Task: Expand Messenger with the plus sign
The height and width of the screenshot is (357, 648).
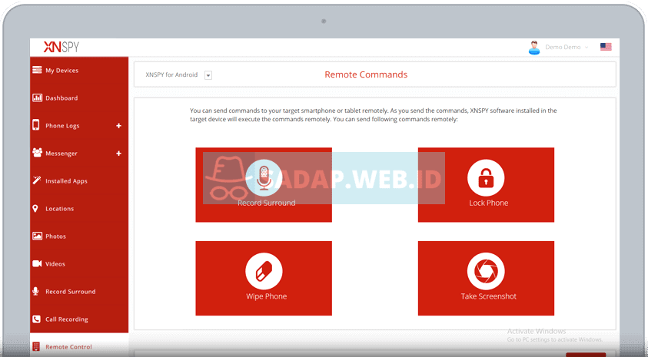Action: pos(118,153)
